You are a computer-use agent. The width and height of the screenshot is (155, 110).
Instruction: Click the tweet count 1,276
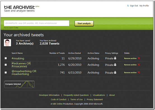61,65
